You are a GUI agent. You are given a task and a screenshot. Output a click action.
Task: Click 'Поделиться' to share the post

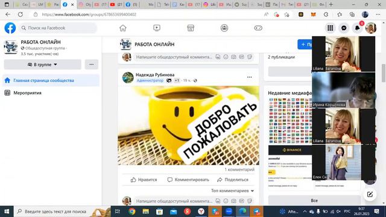pos(233,180)
